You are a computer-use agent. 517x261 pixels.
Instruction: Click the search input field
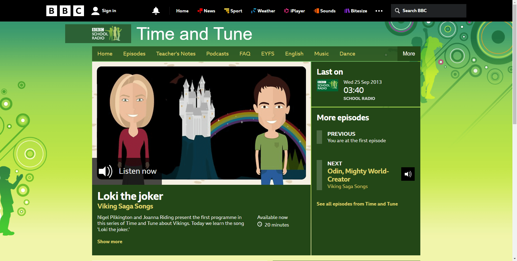(428, 11)
